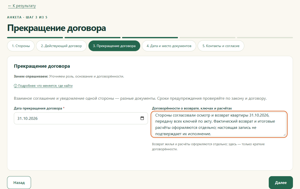Viewport: 300px width, 189px height.
Task: Click the large 'Прекращение договора' page title
Action: pos(56,28)
